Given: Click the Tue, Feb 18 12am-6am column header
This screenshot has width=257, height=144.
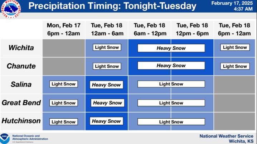Looking at the screenshot, I should [107, 29].
